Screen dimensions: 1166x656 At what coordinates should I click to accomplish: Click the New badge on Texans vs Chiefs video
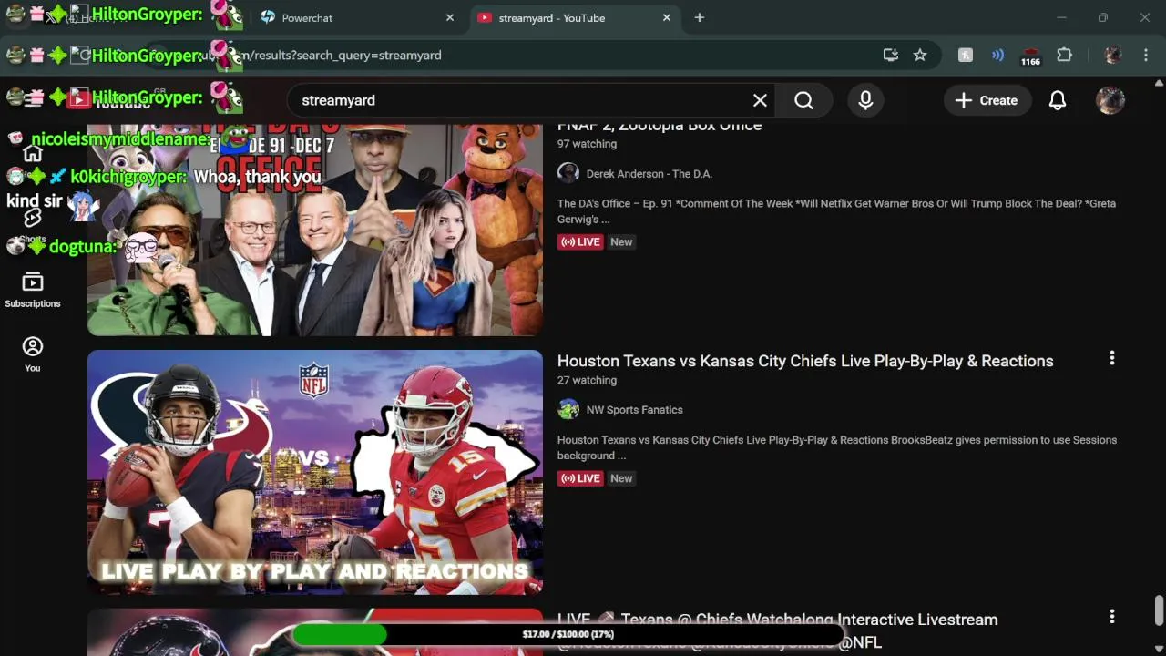click(x=621, y=478)
